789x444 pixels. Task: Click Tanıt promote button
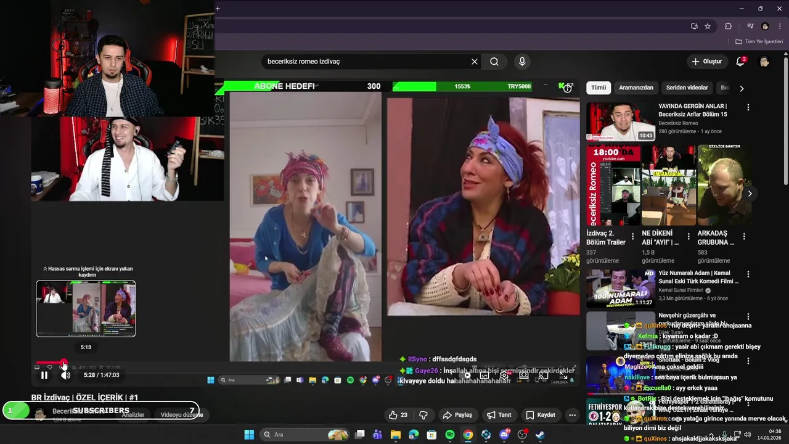499,415
